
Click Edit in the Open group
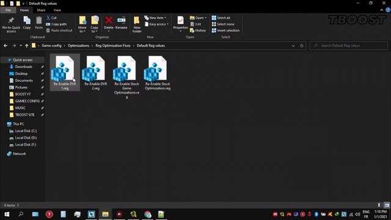click(x=195, y=24)
